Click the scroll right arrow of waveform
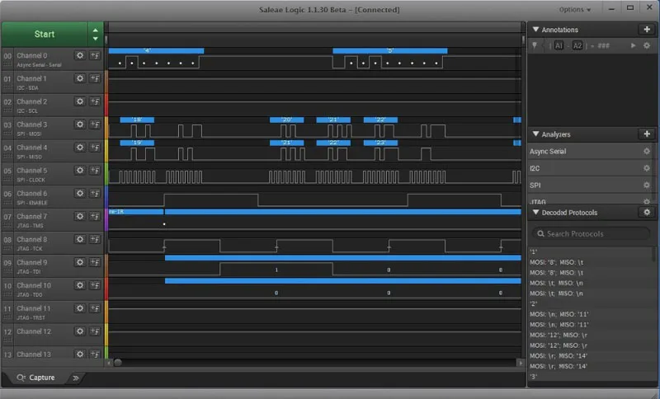 (x=521, y=363)
